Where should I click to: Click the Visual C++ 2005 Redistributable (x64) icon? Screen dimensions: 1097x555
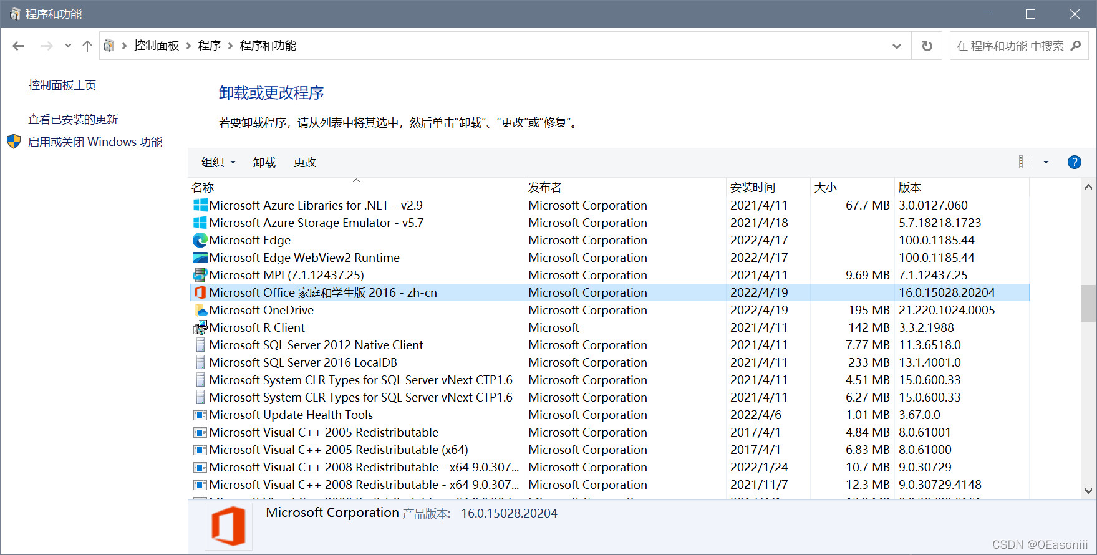[x=200, y=450]
